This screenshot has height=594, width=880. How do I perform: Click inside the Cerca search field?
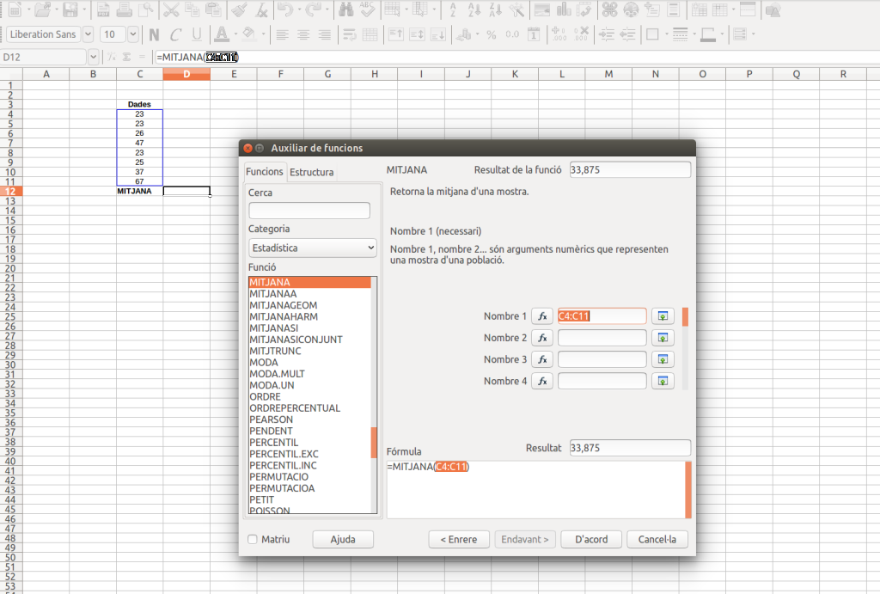click(x=309, y=211)
